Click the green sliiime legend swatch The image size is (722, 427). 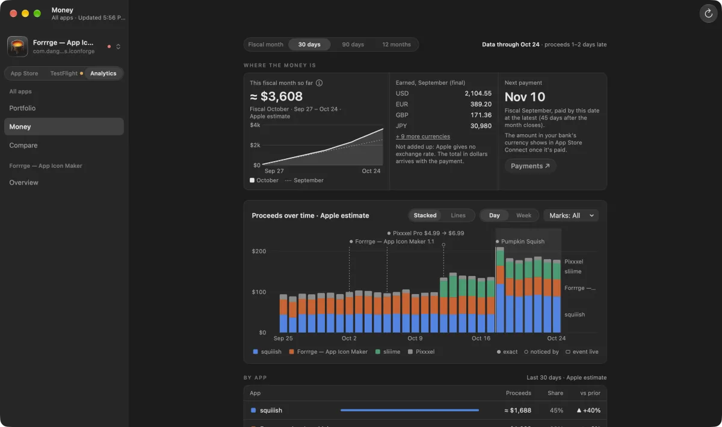[377, 352]
